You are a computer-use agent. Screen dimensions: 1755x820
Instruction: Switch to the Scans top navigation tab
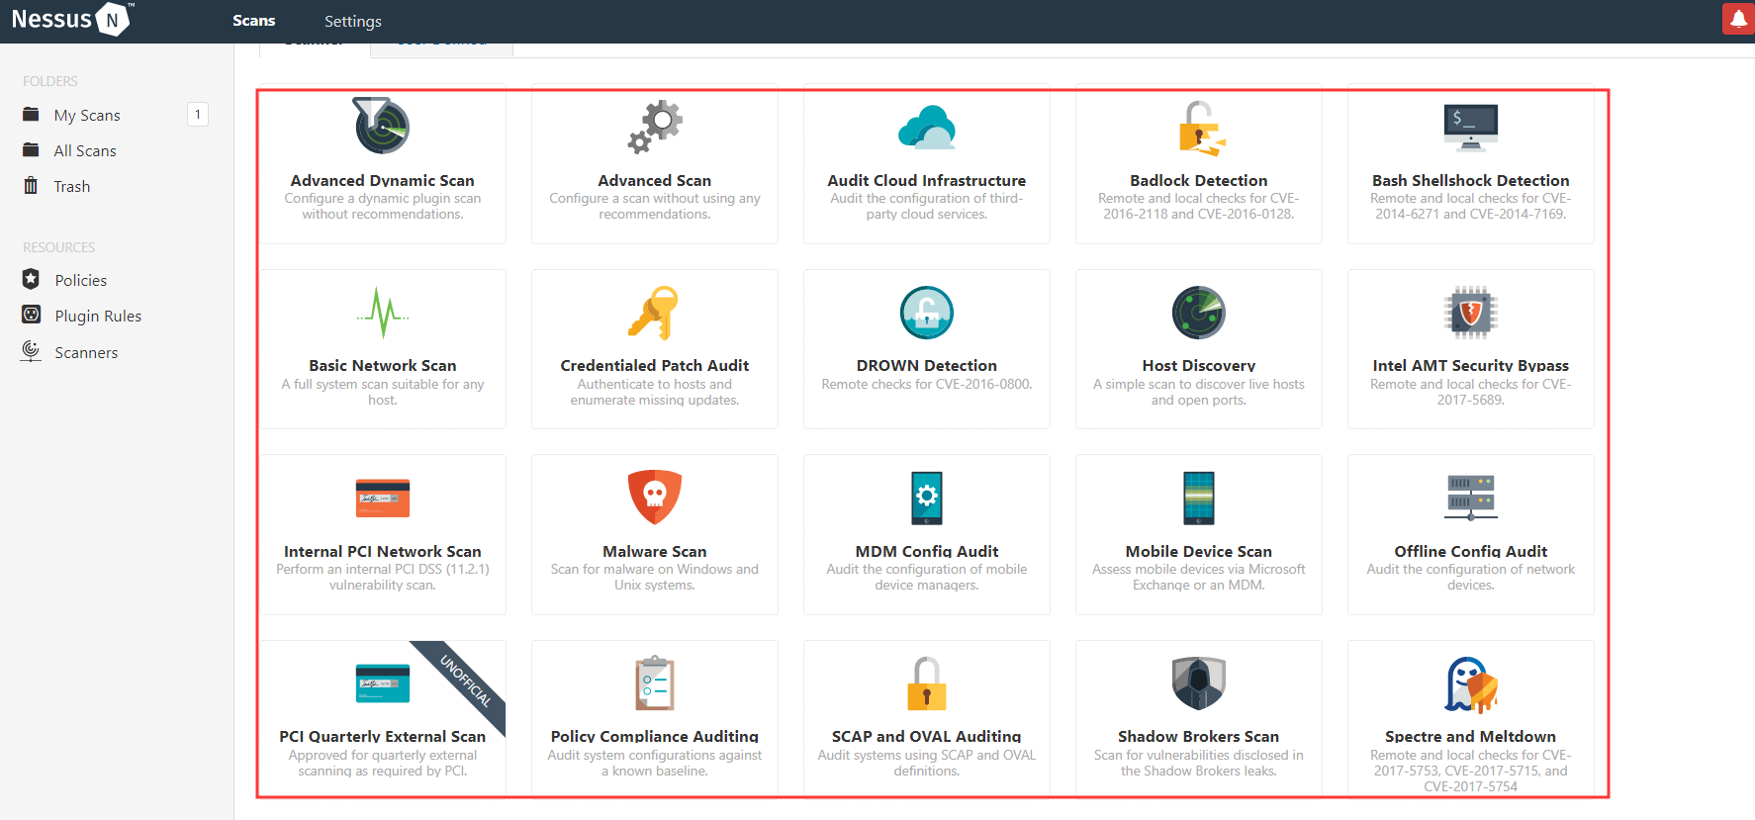[254, 21]
